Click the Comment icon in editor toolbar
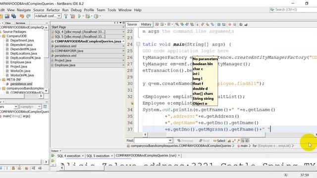Image resolution: width=317 pixels, height=178 pixels. pyautogui.click(x=241, y=24)
